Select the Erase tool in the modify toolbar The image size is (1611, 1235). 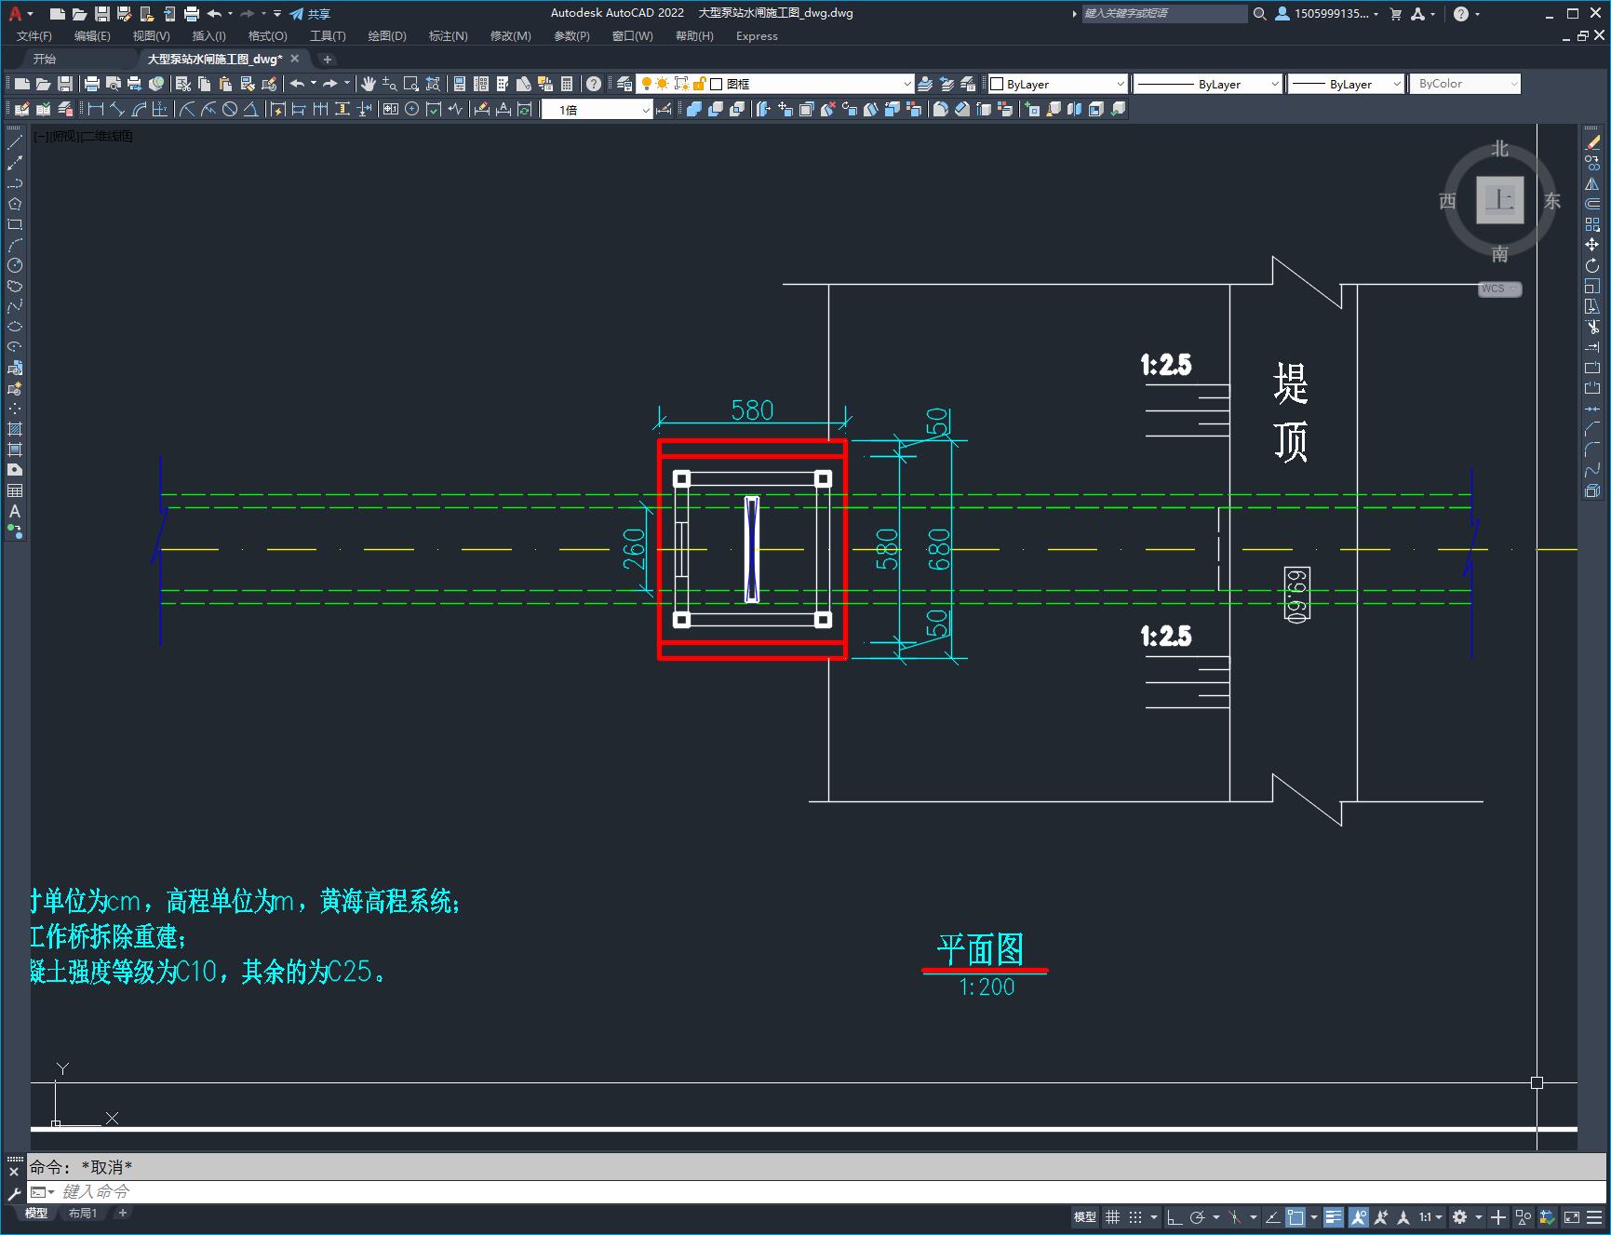click(x=1592, y=142)
